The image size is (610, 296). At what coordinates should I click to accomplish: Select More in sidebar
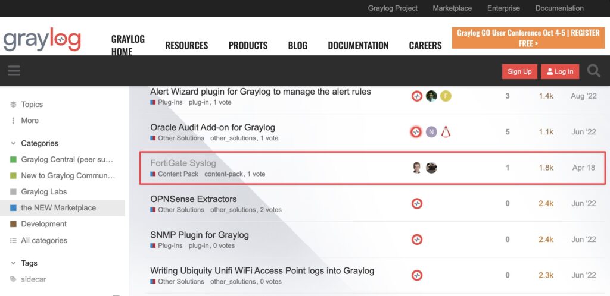coord(30,120)
